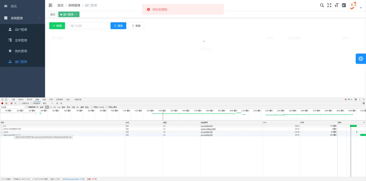Focus the 筛选器 filter input
The width and height of the screenshot is (366, 181).
click(x=12, y=107)
